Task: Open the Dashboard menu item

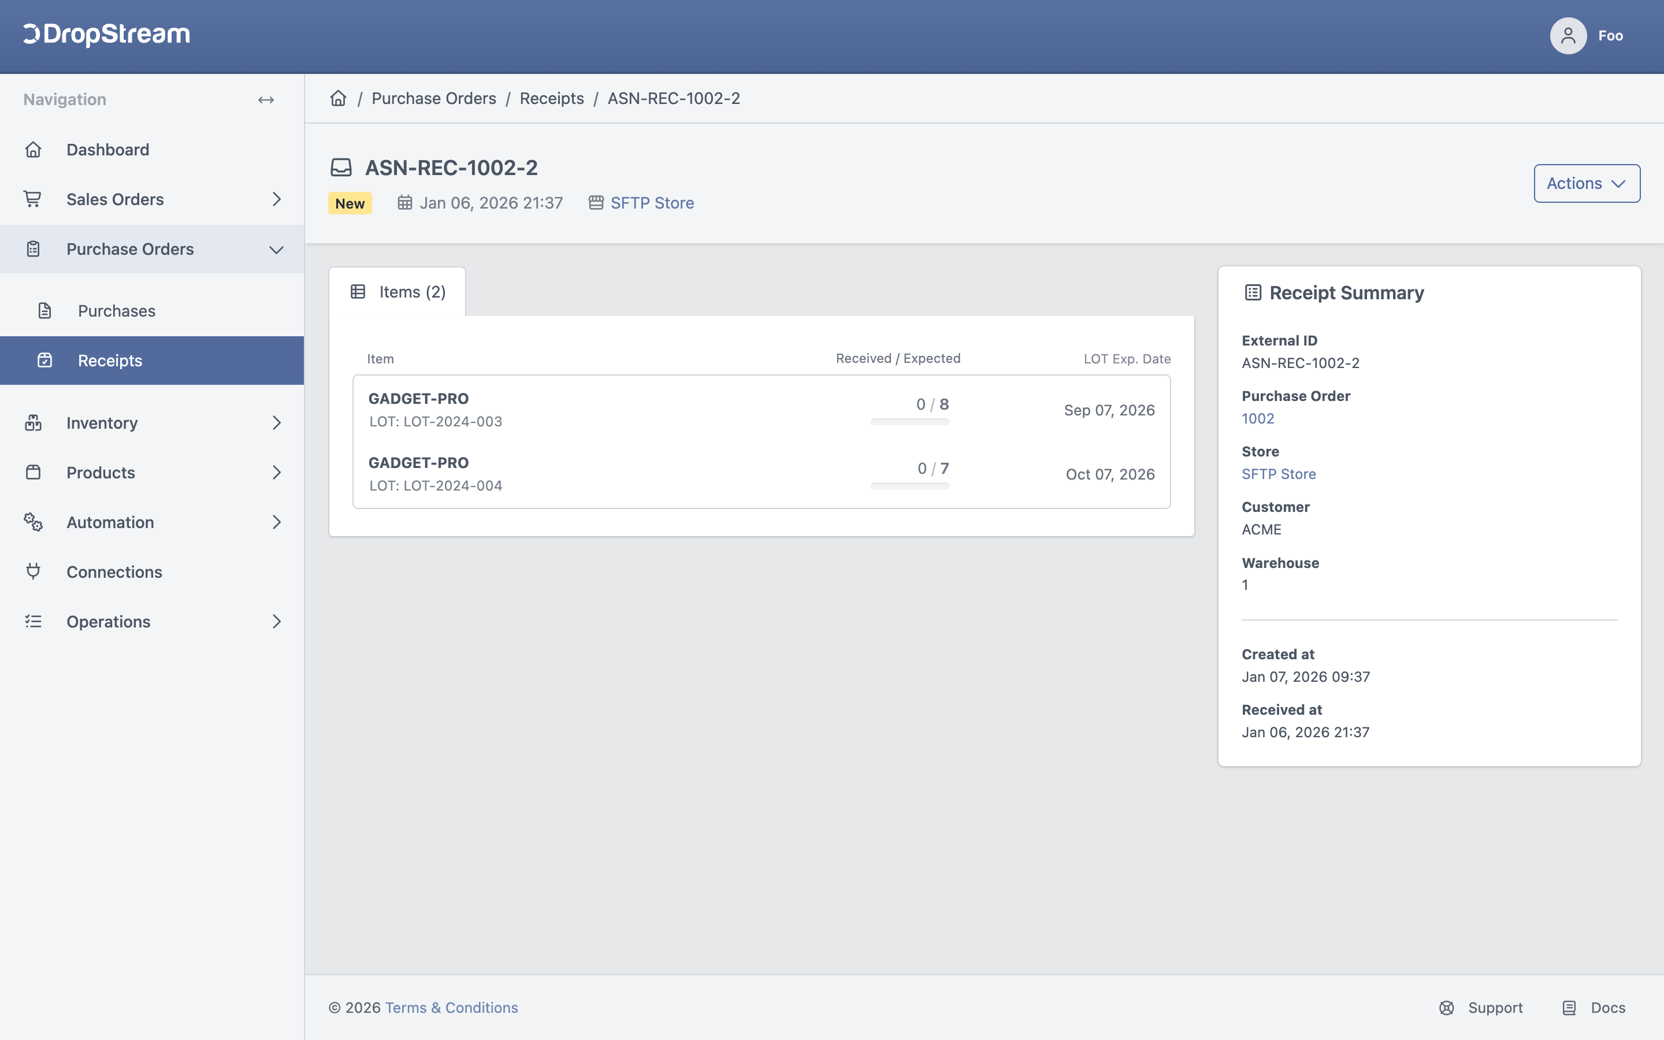Action: pyautogui.click(x=152, y=149)
